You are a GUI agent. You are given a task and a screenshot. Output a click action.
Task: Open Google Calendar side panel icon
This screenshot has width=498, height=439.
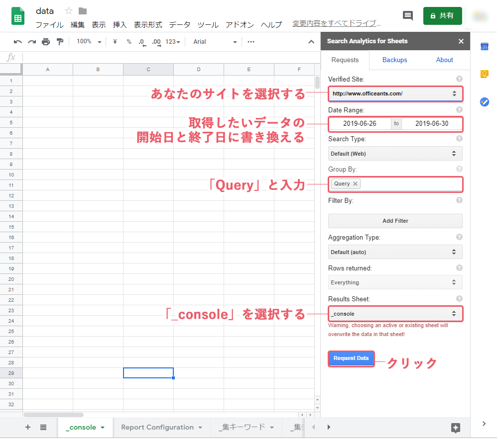pos(485,47)
